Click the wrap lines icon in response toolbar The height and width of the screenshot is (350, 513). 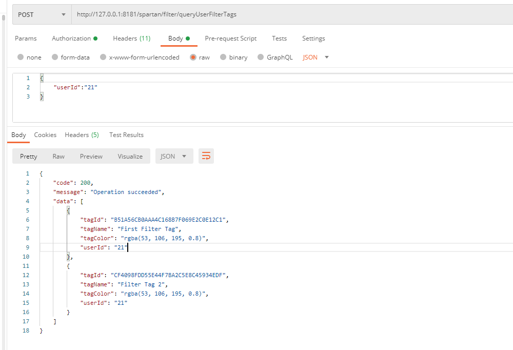click(206, 157)
